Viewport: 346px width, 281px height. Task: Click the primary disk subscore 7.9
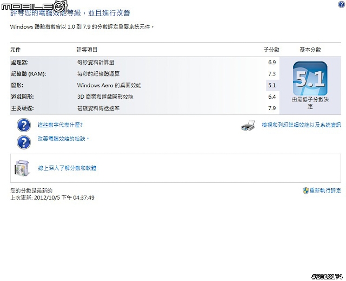272,108
